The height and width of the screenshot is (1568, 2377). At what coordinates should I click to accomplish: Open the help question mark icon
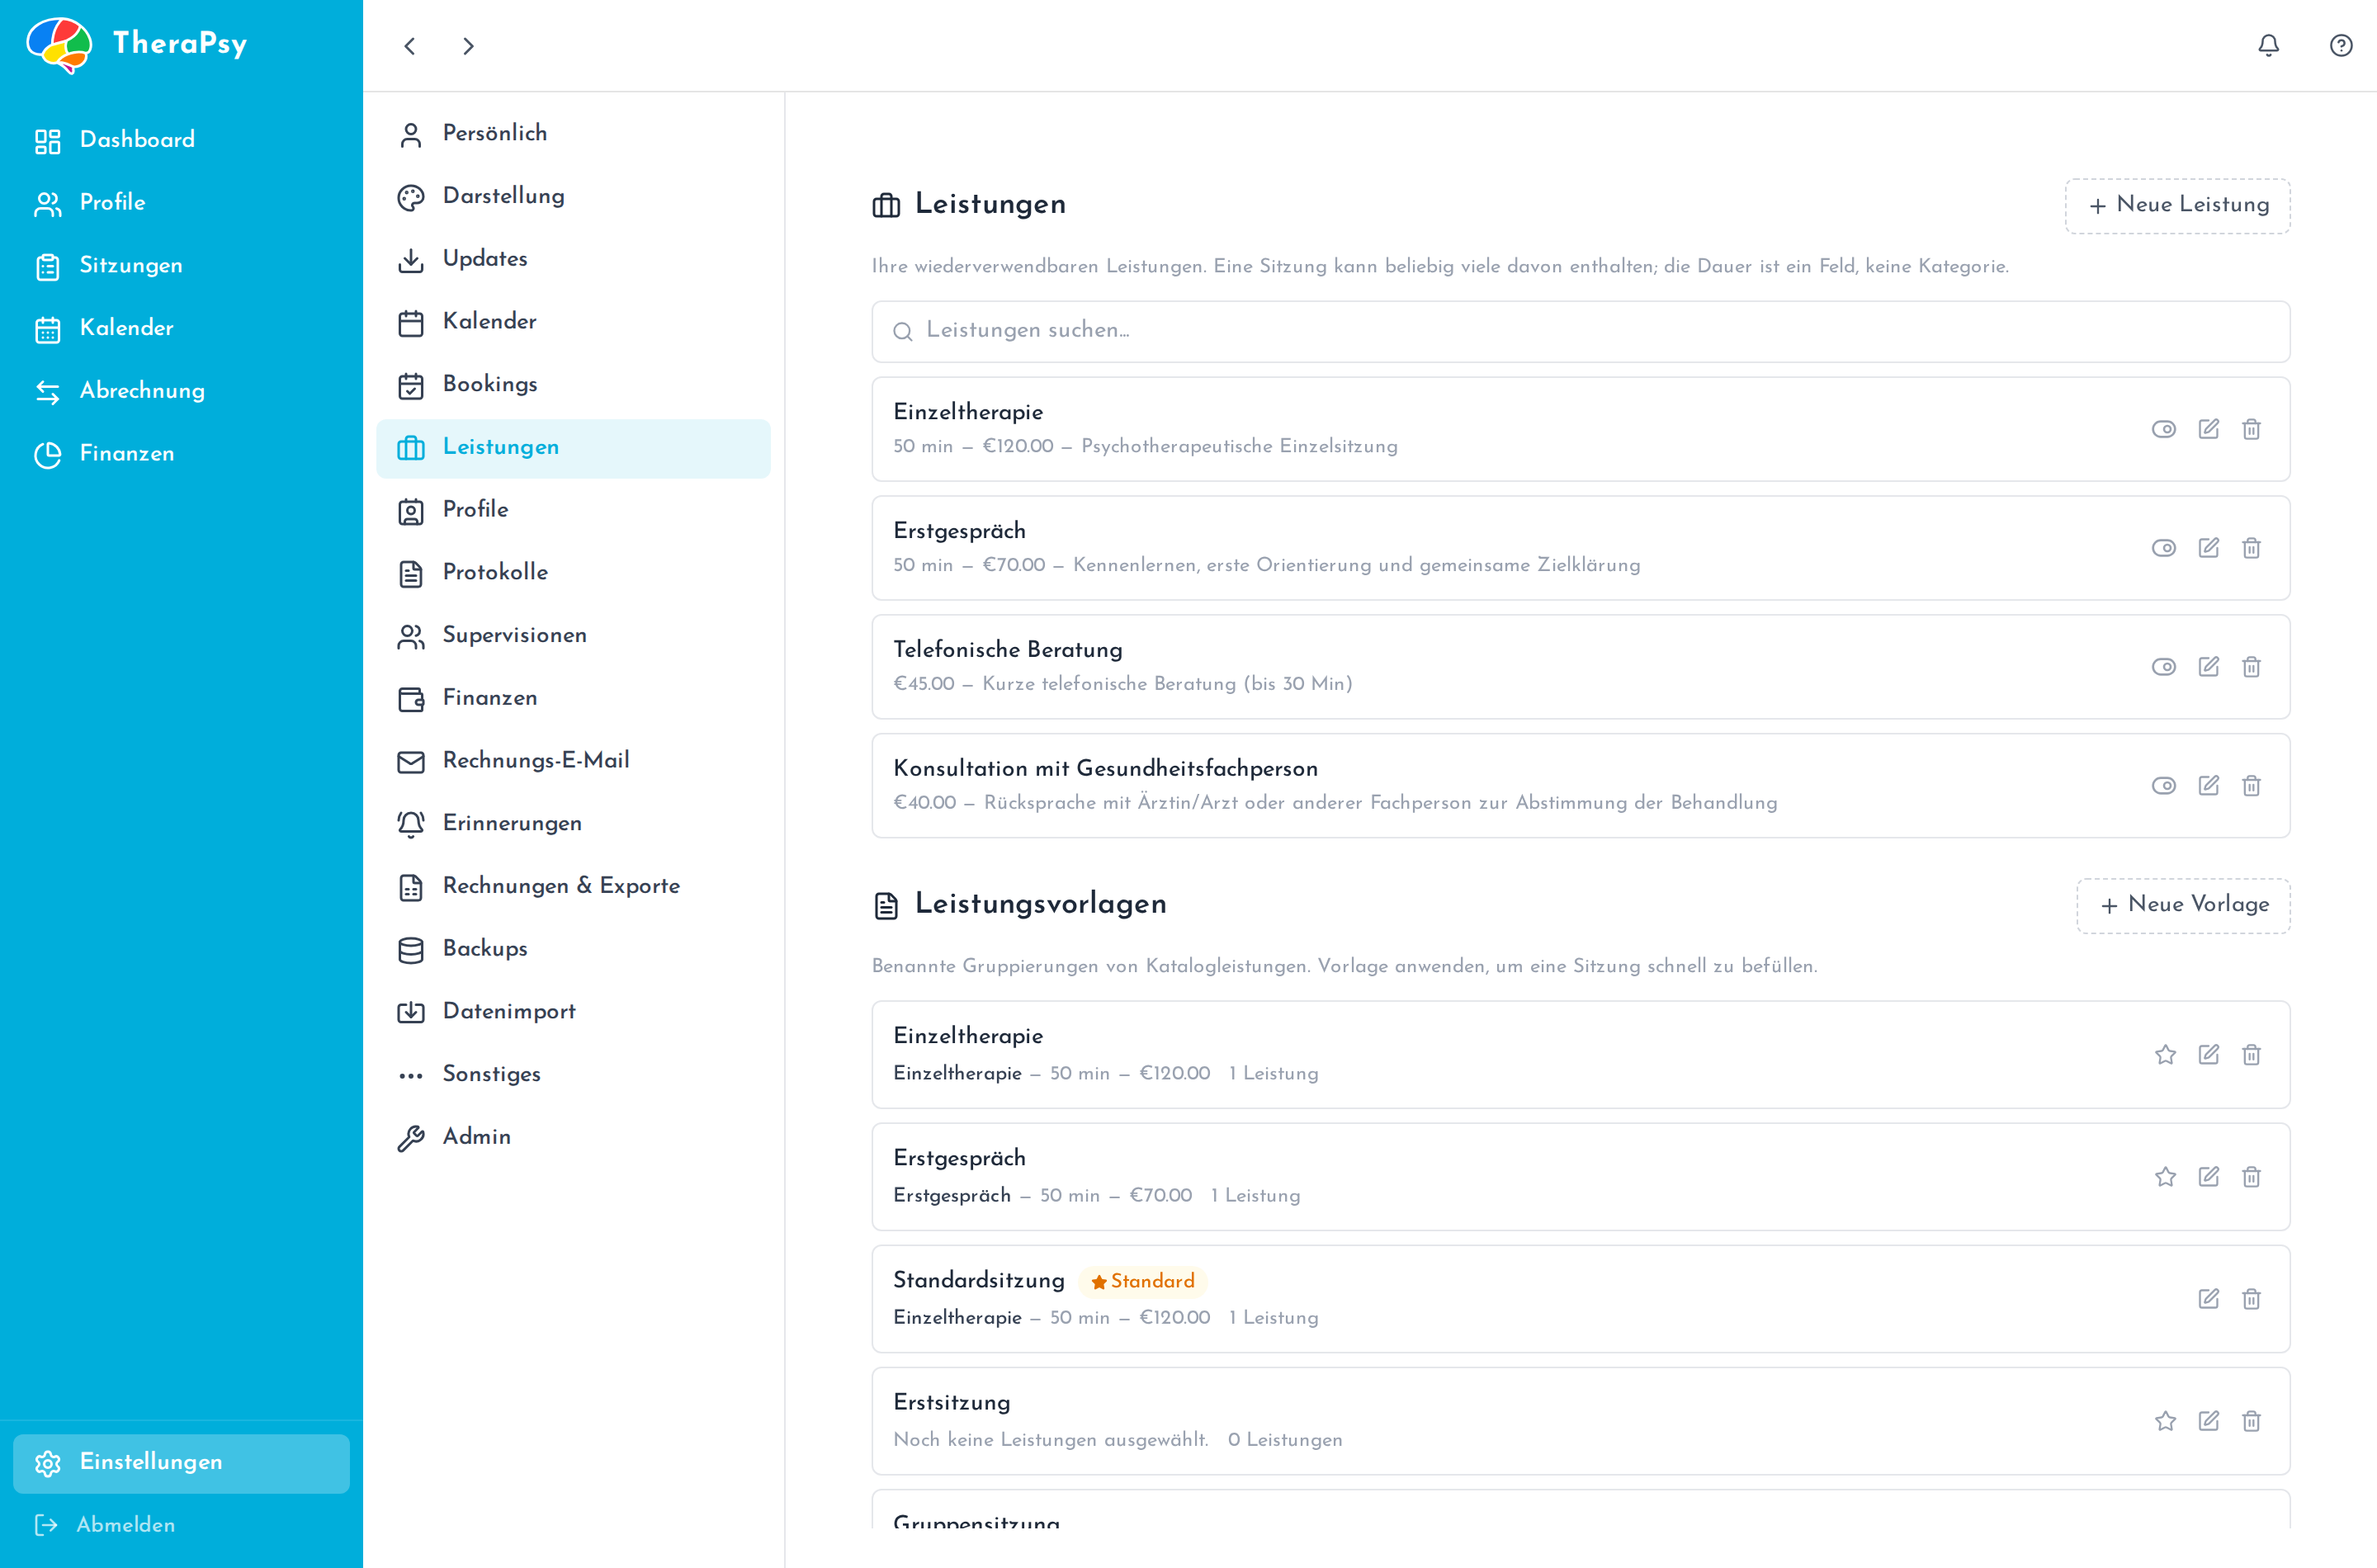2340,45
